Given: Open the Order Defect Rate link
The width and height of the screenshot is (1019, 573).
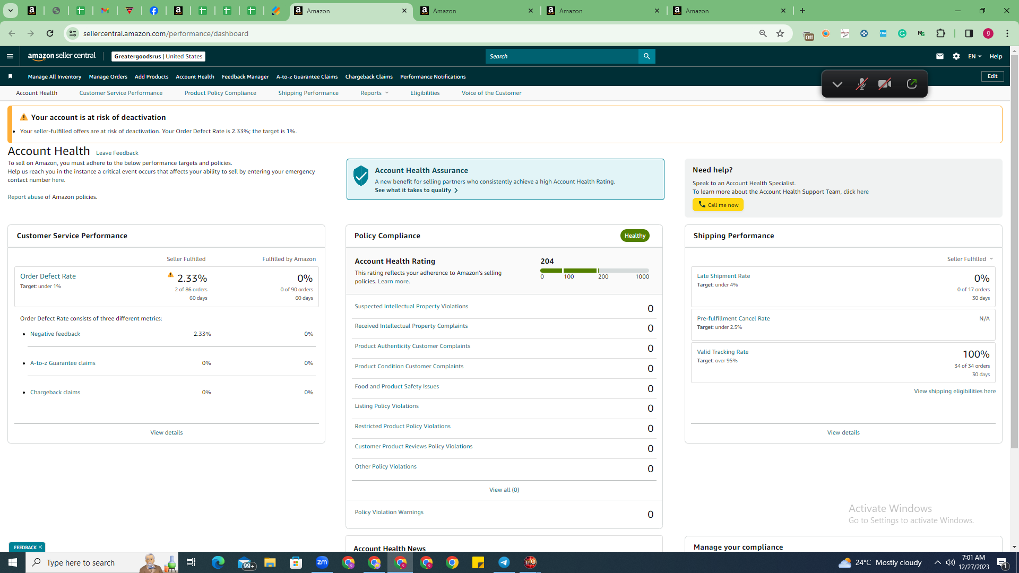Looking at the screenshot, I should point(48,276).
